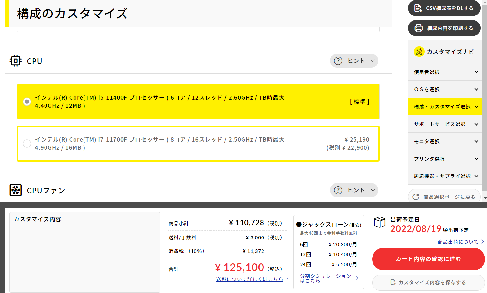Click the 消費税 ¥ 11,372 amount
Image resolution: width=487 pixels, height=293 pixels.
[x=253, y=251]
